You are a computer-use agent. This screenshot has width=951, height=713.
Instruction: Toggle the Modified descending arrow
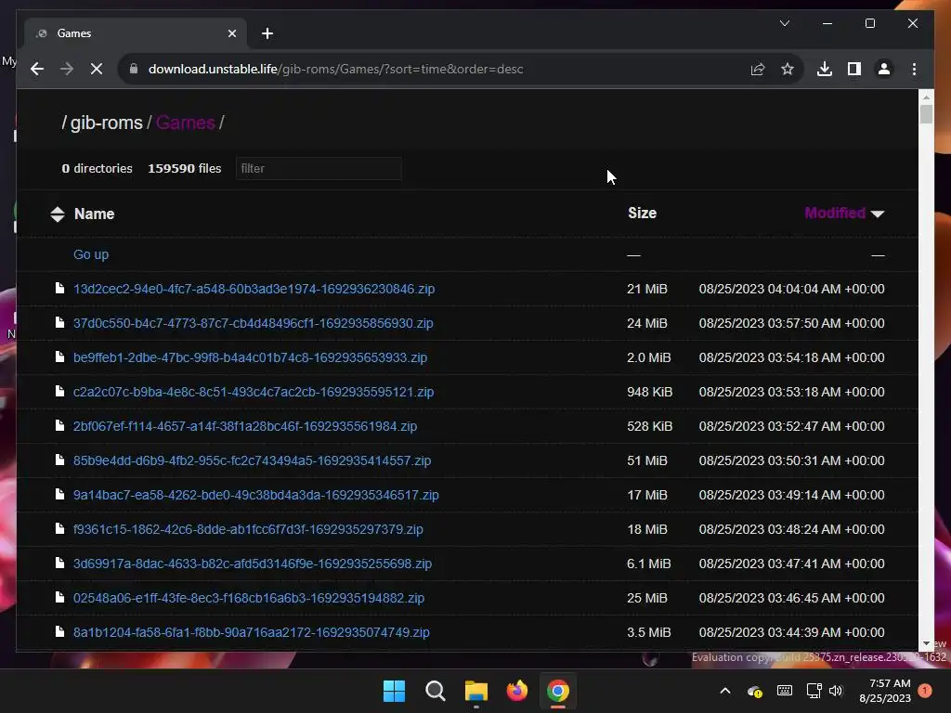[877, 214]
